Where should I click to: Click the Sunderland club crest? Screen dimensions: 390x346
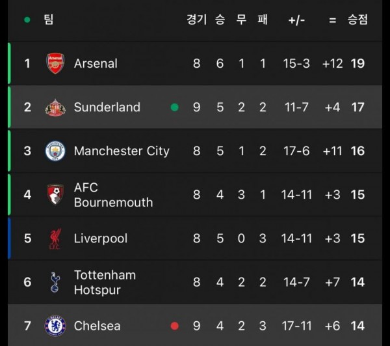55,107
